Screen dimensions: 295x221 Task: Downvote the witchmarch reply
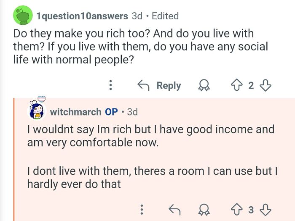coord(265,210)
